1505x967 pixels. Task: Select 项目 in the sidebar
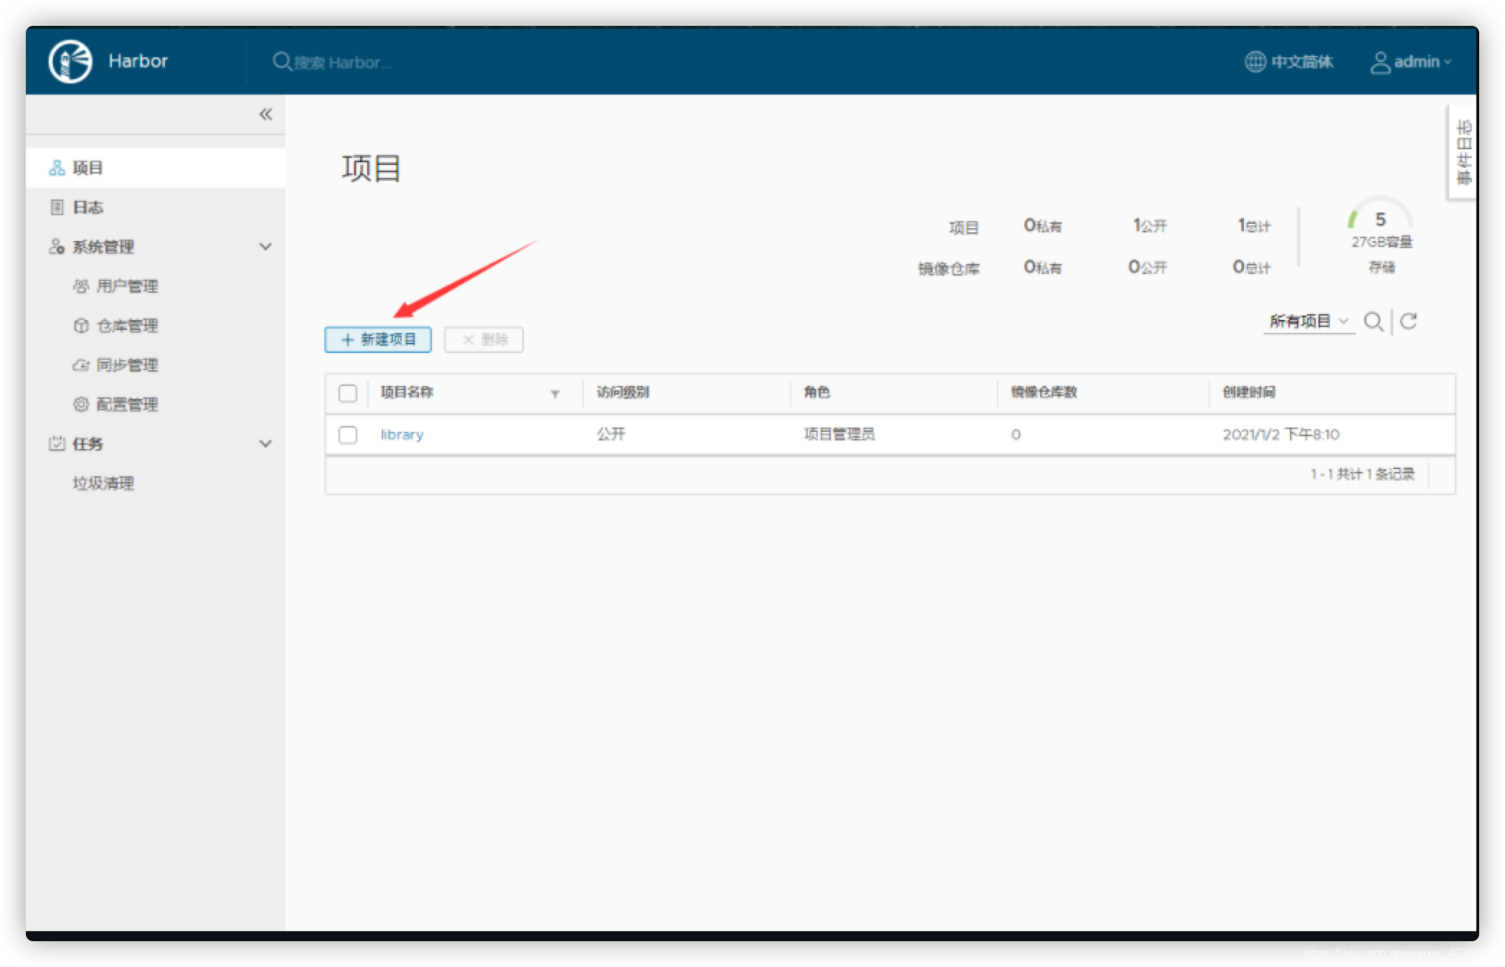[155, 168]
